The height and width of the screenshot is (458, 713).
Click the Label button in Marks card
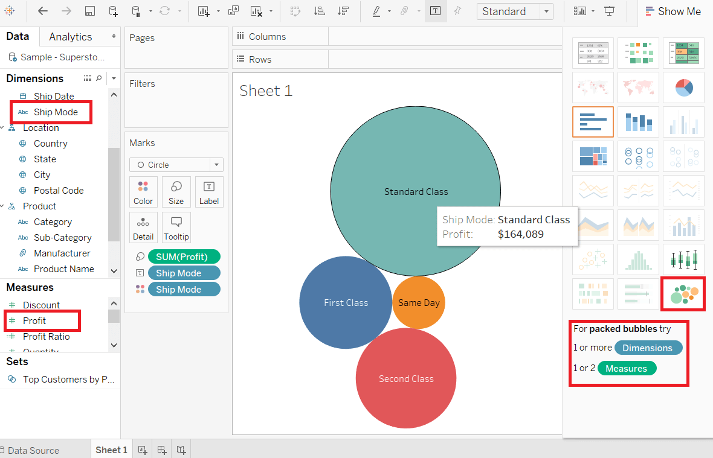click(209, 192)
